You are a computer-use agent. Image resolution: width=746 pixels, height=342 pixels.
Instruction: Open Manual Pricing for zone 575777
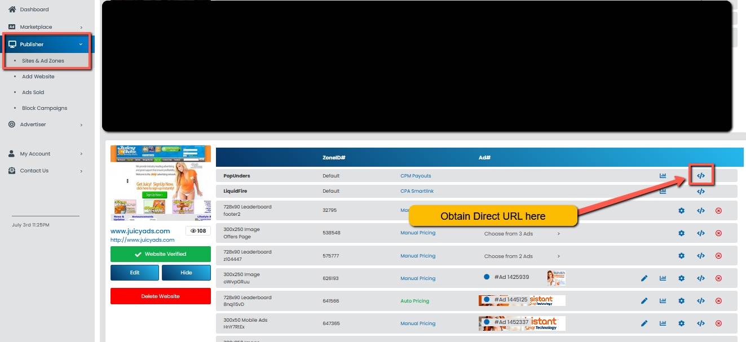point(418,256)
